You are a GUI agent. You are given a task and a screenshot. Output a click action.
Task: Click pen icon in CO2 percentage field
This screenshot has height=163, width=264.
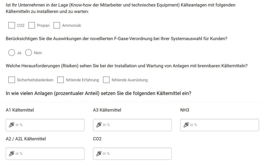coord(99,154)
